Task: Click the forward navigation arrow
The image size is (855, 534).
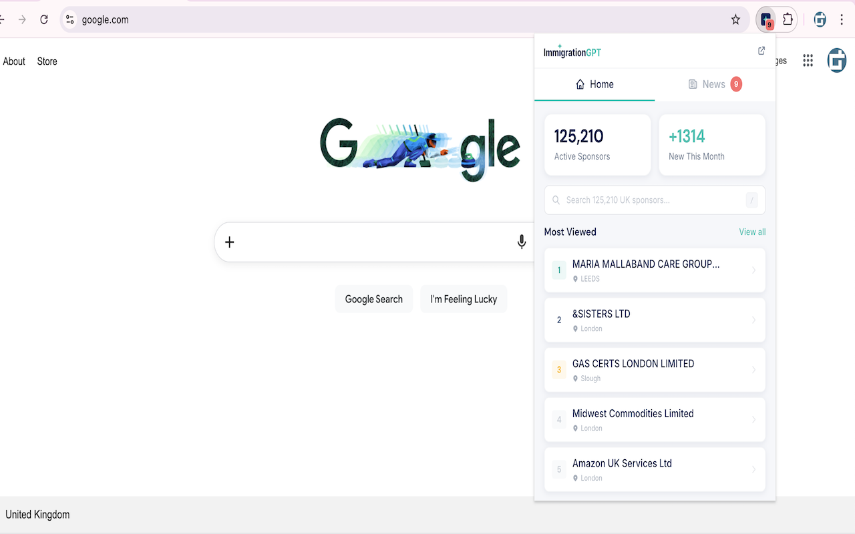Action: click(x=22, y=19)
